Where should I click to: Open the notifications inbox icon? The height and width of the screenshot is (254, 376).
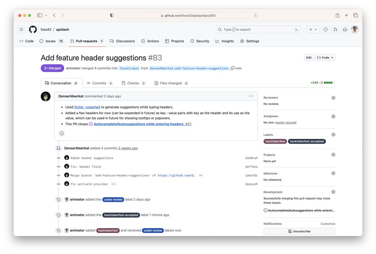(345, 29)
